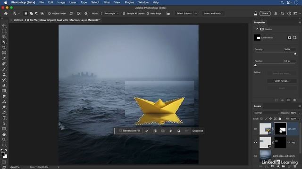302x169 pixels.
Task: Select the Zoom tool
Action: 4,140
